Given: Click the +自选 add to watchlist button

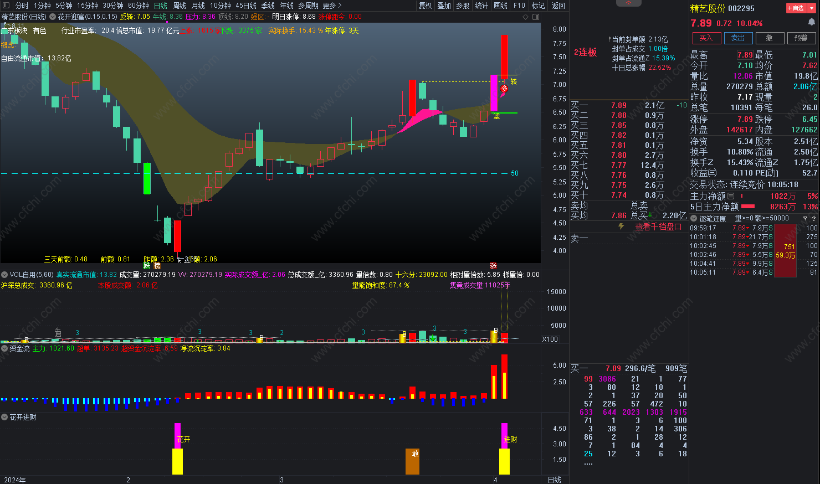Looking at the screenshot, I should point(797,8).
